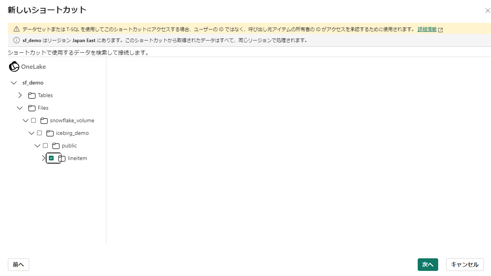Screen dimensions: 491x276
Task: Click the folder icon beside Tables
Action: click(x=32, y=95)
